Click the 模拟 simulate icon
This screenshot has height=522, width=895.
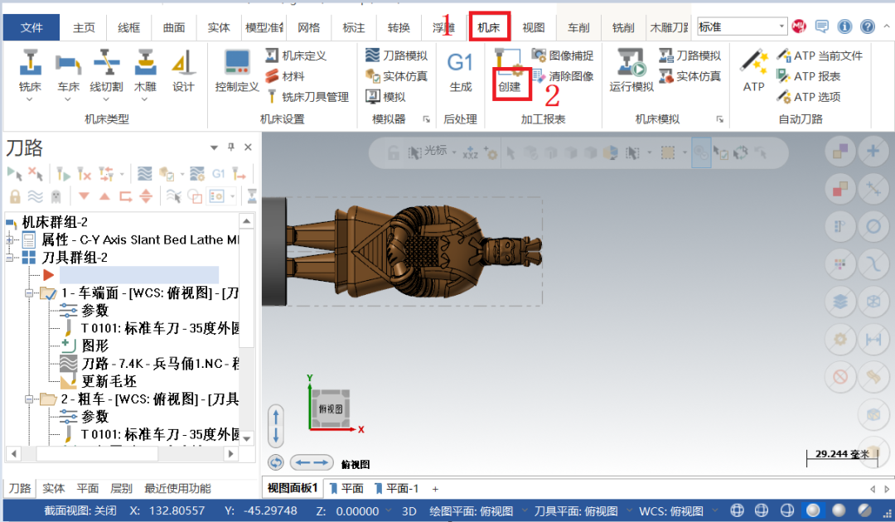click(x=386, y=97)
